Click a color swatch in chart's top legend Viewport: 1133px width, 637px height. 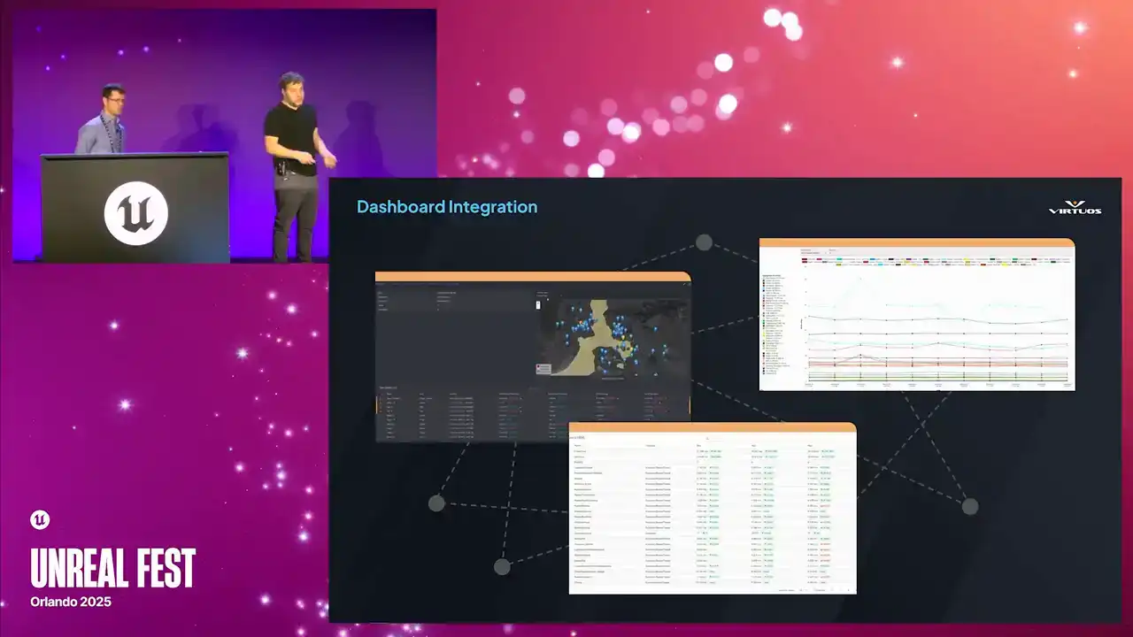pos(805,261)
